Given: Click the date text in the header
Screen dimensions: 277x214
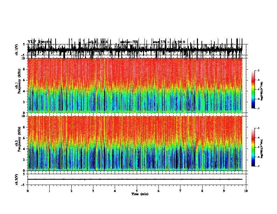Looking at the screenshot, I should (98, 42).
